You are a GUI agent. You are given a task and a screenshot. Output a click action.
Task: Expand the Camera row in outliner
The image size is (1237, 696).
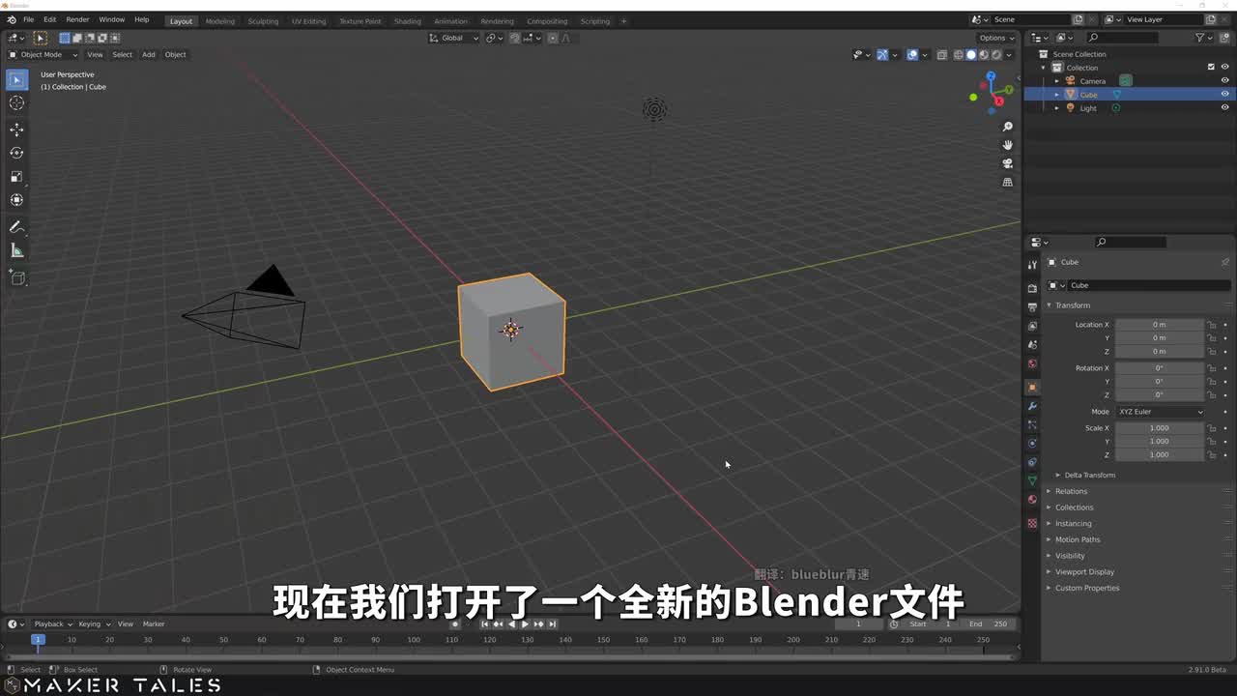[1057, 81]
